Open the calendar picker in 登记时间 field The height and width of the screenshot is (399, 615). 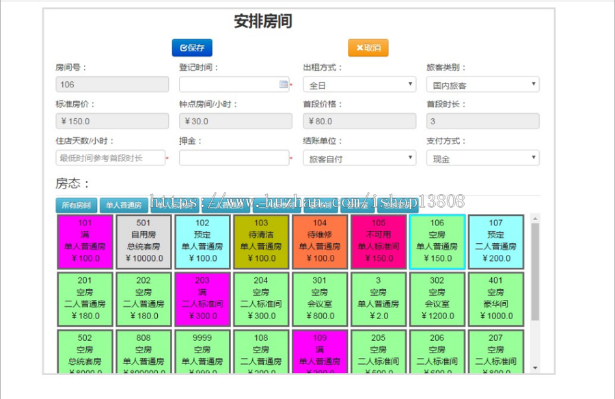[x=283, y=84]
